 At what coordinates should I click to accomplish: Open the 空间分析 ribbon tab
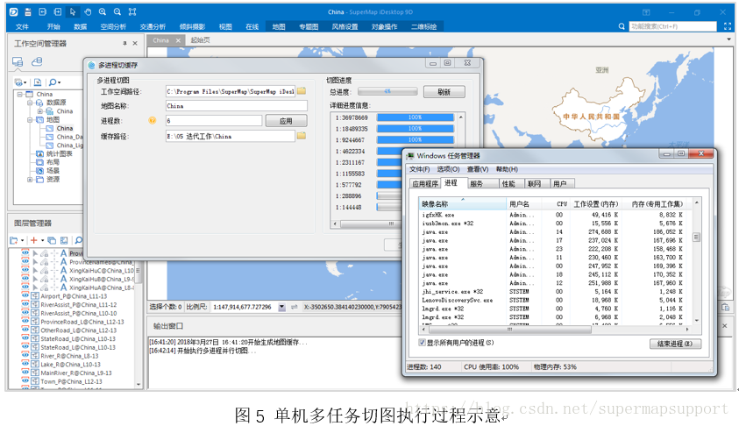[113, 27]
